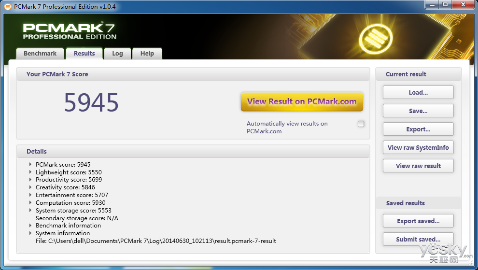Click View Result on PCMark.com button
Image resolution: width=478 pixels, height=270 pixels.
coord(302,101)
